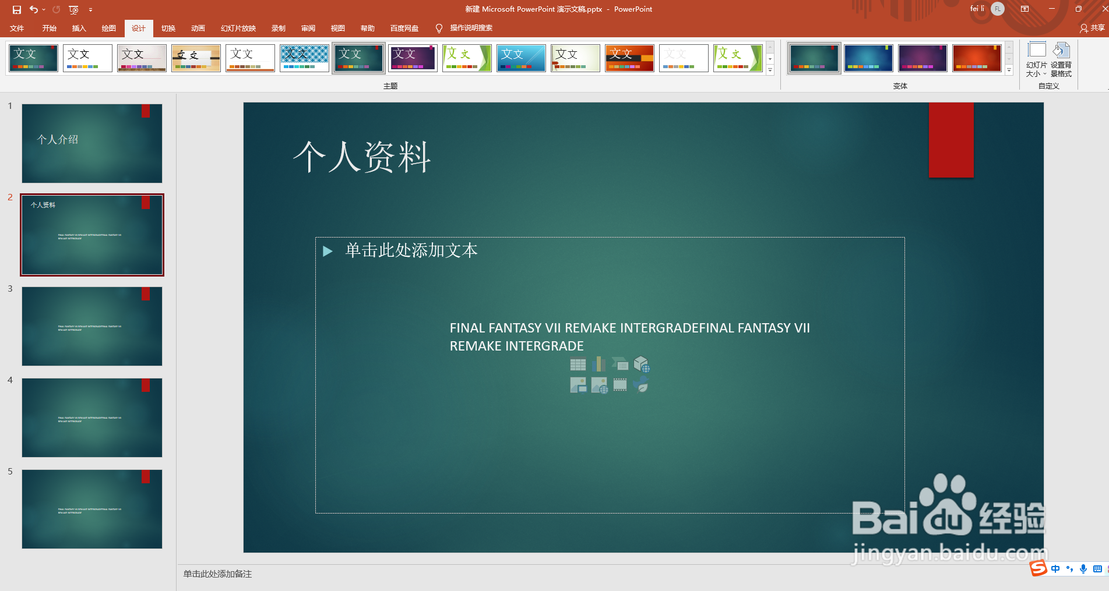Apply the cream theme with red accent
This screenshot has width=1109, height=591.
coord(575,58)
